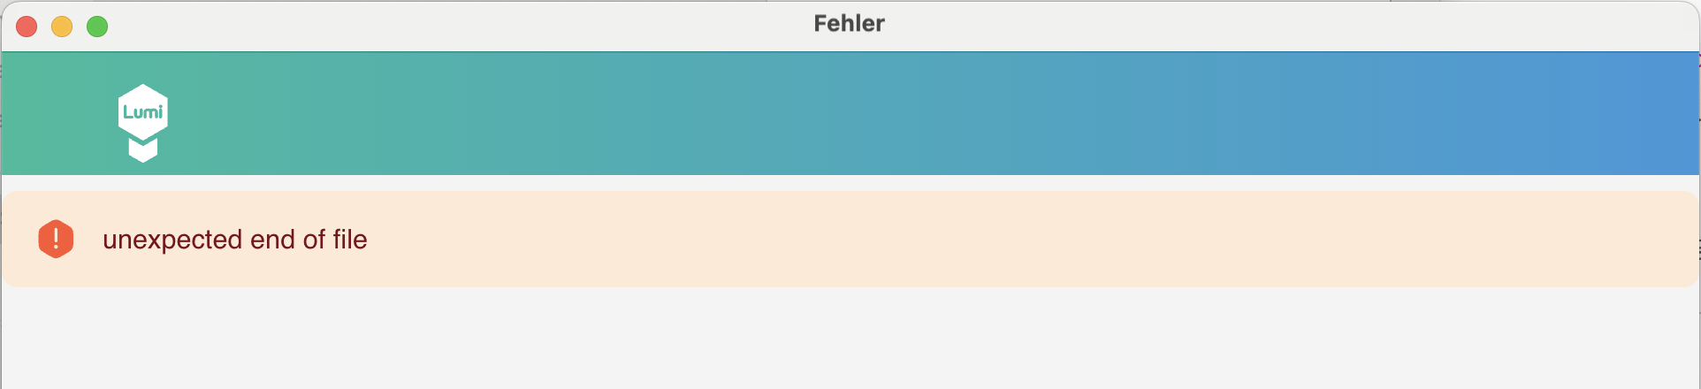Click the red exclamation error icon
The width and height of the screenshot is (1701, 389).
pos(56,239)
